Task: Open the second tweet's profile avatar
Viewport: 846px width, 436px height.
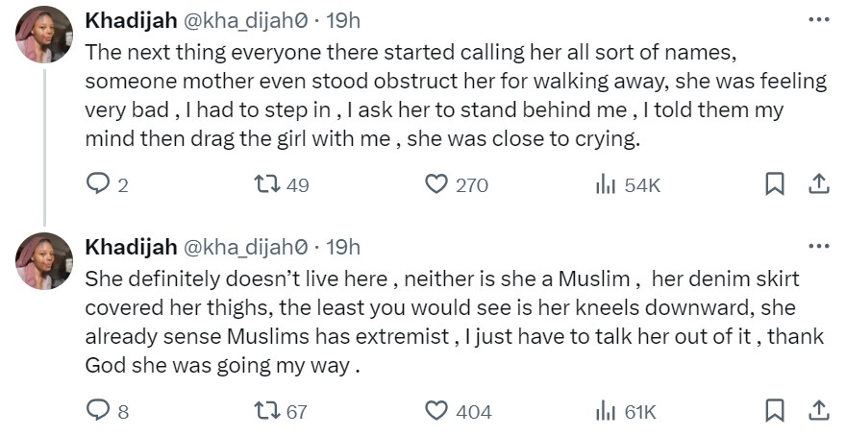Action: [x=44, y=261]
